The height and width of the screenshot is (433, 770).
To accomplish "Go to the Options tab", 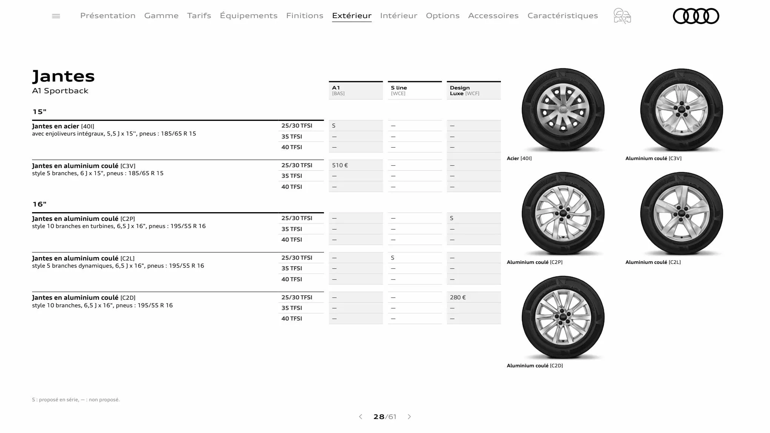I will click(x=443, y=15).
